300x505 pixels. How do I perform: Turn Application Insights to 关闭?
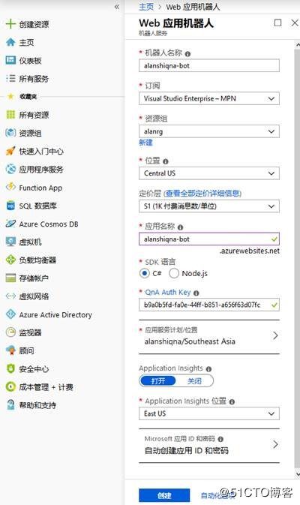(x=194, y=381)
